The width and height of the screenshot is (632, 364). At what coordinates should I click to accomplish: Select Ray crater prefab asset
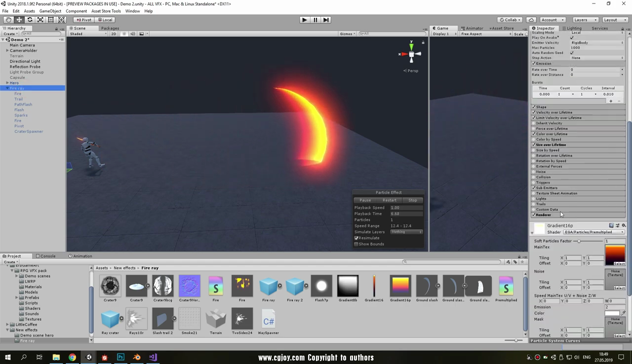[x=110, y=322]
